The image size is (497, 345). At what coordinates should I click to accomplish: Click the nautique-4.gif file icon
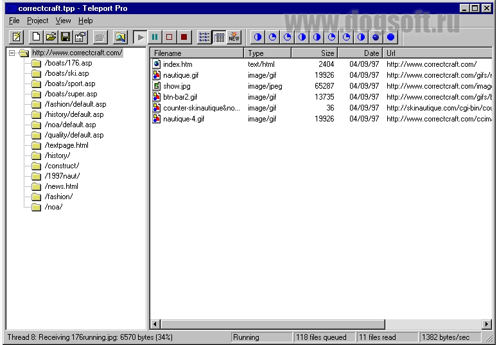(157, 119)
